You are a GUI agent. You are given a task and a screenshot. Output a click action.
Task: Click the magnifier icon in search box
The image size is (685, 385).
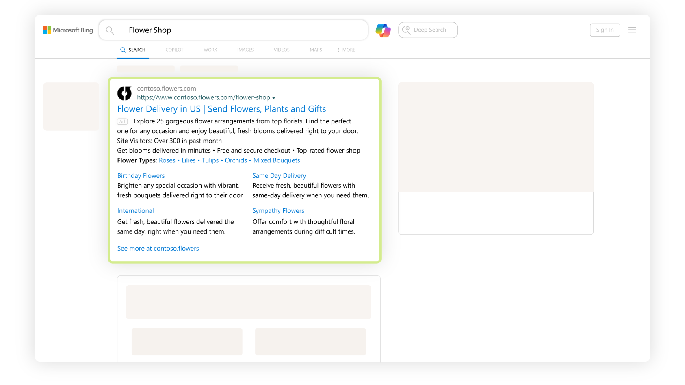110,30
